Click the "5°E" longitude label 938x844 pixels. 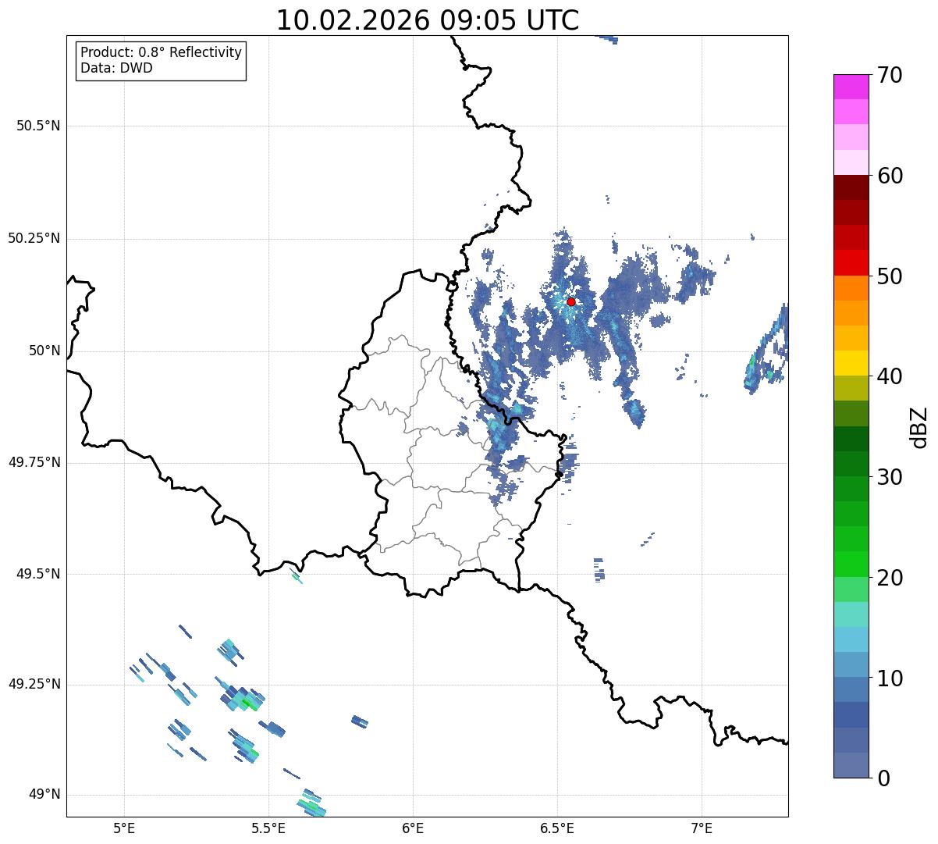point(124,828)
